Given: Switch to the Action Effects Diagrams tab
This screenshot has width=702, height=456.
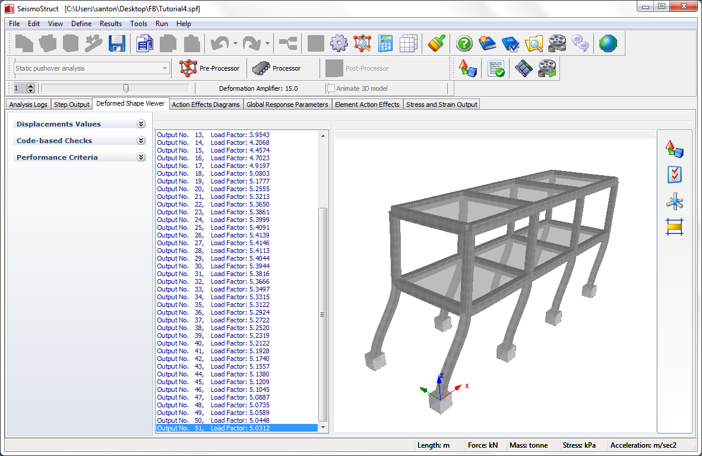Looking at the screenshot, I should pos(205,104).
